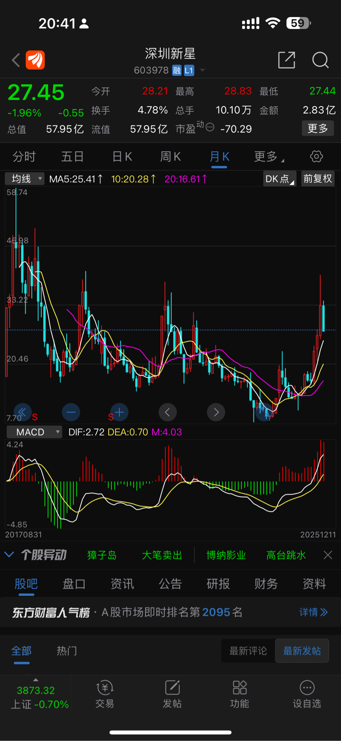Collapse 个股异动 panel chevron
This screenshot has width=341, height=741.
(9, 555)
